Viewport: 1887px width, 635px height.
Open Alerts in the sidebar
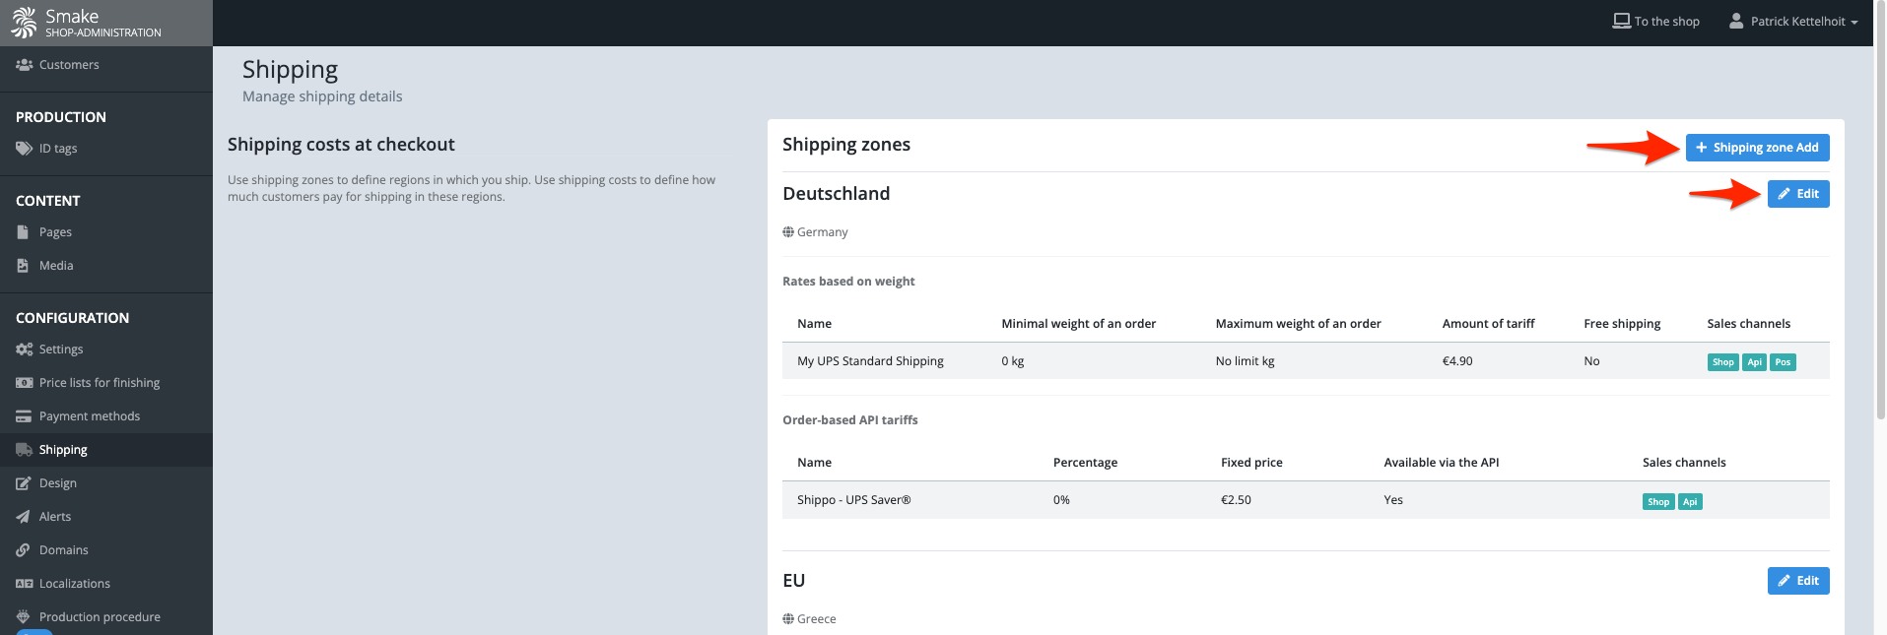pos(106,517)
